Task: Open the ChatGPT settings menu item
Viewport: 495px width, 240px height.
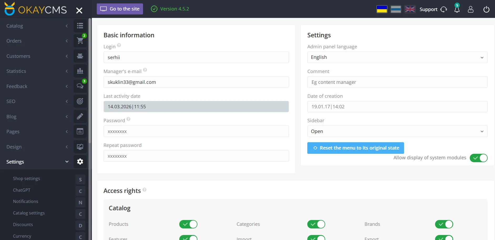Action: 22,190
